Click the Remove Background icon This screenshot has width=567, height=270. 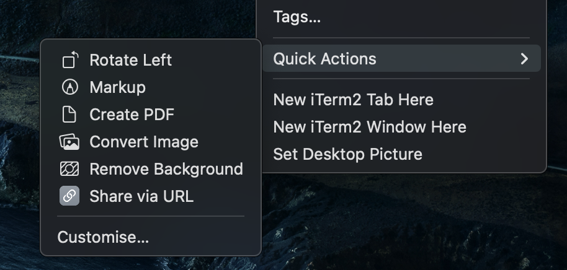pos(69,169)
